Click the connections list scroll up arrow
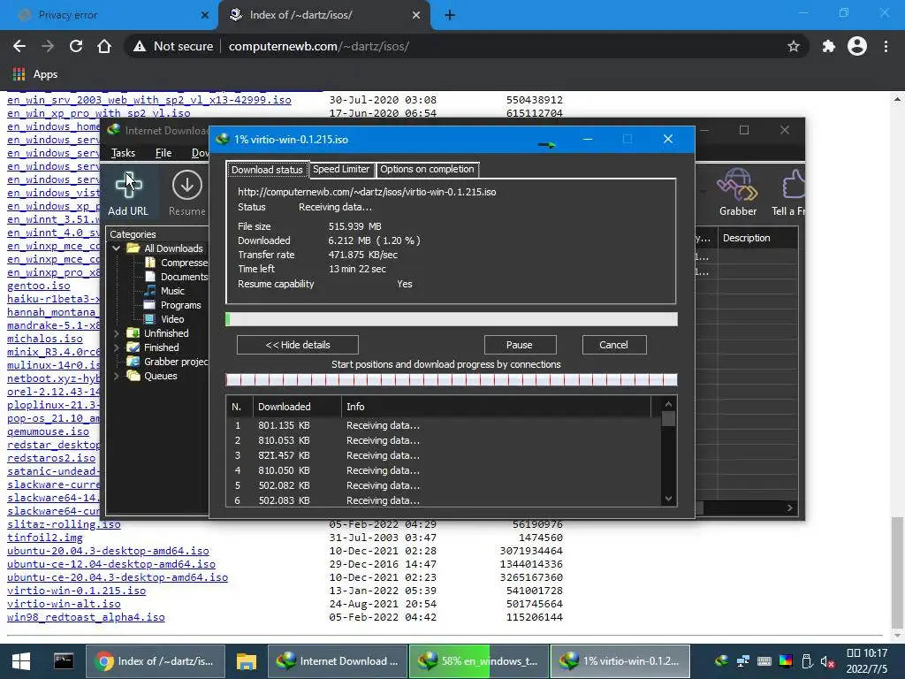The width and height of the screenshot is (905, 679). point(668,404)
